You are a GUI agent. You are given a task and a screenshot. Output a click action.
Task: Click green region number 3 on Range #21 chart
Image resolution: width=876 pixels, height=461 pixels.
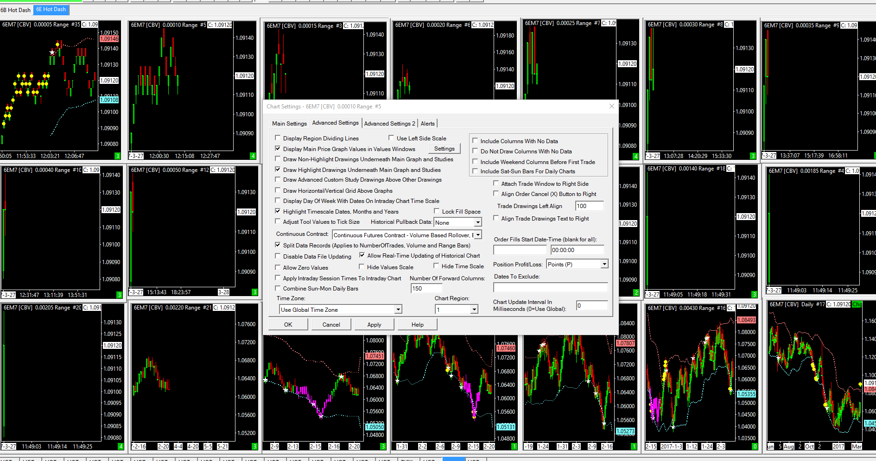[254, 446]
